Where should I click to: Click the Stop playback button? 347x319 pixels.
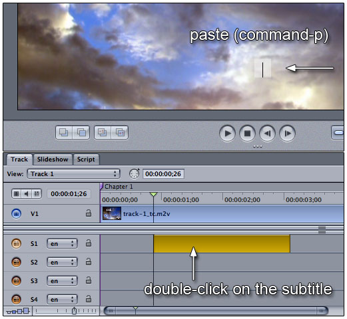click(247, 134)
